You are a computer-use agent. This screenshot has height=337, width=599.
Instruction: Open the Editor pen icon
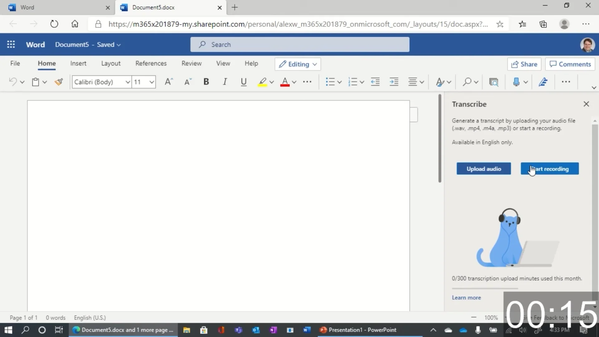543,82
